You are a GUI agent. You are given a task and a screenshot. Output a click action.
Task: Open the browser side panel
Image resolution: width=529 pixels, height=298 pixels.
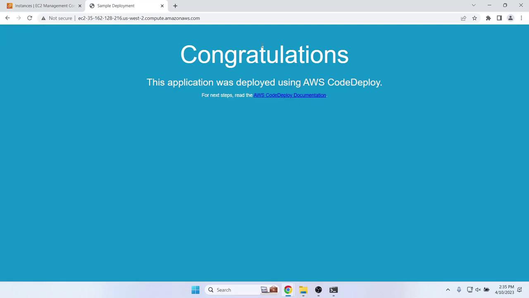499,18
